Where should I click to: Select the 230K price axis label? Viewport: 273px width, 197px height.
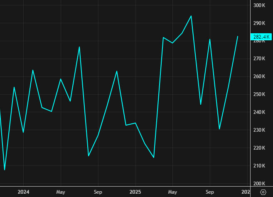click(260, 130)
